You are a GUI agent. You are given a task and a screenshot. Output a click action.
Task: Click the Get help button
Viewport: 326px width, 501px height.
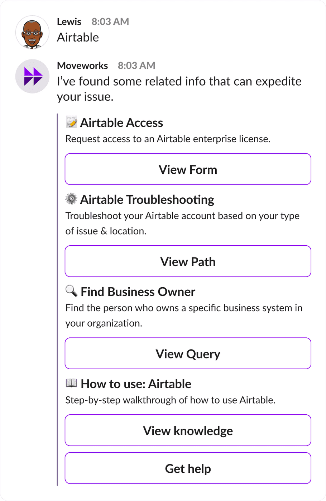(188, 468)
